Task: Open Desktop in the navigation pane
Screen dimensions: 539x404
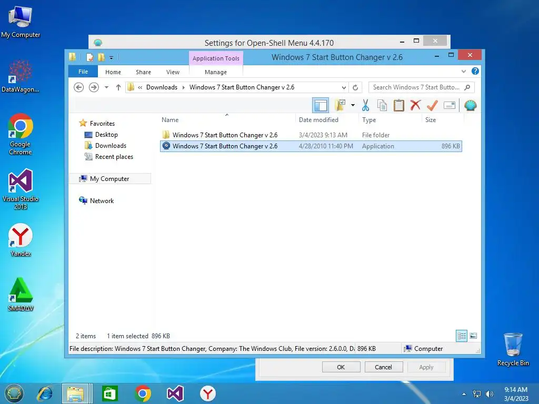Action: pyautogui.click(x=106, y=135)
